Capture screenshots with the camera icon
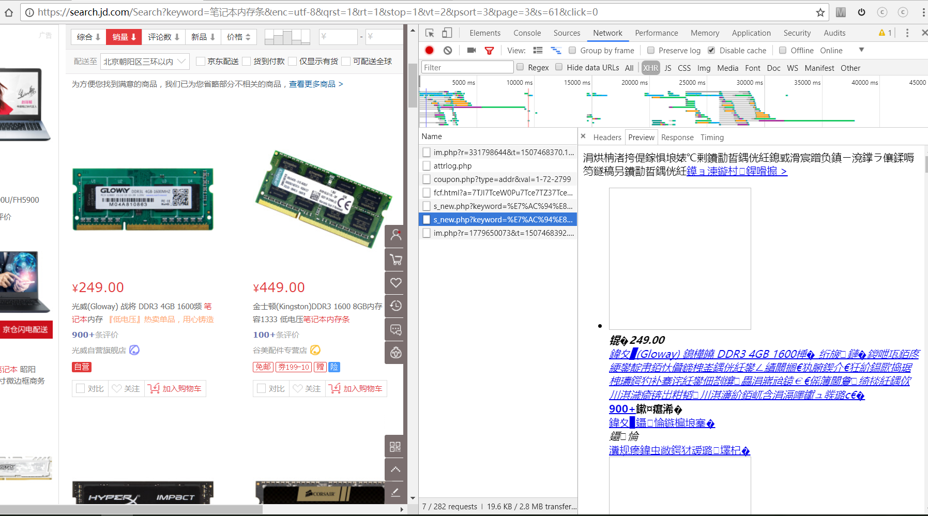 pos(471,50)
